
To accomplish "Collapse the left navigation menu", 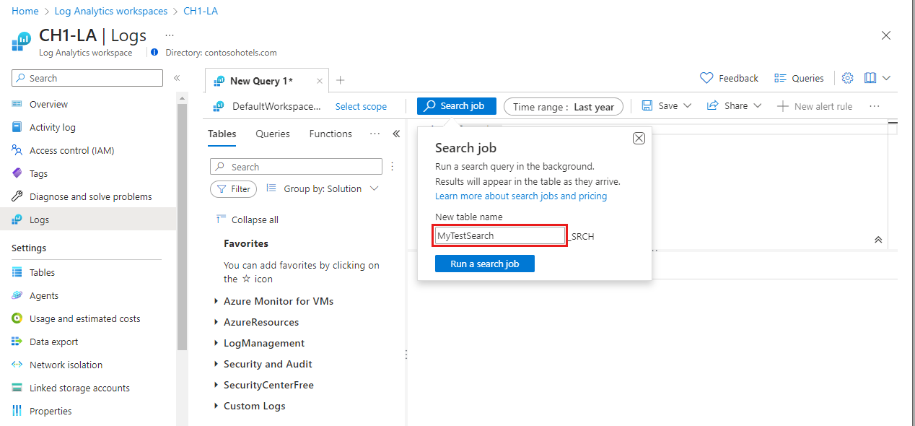I will pos(177,78).
